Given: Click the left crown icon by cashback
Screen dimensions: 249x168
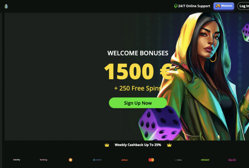Looking at the screenshot, I should [x=107, y=145].
